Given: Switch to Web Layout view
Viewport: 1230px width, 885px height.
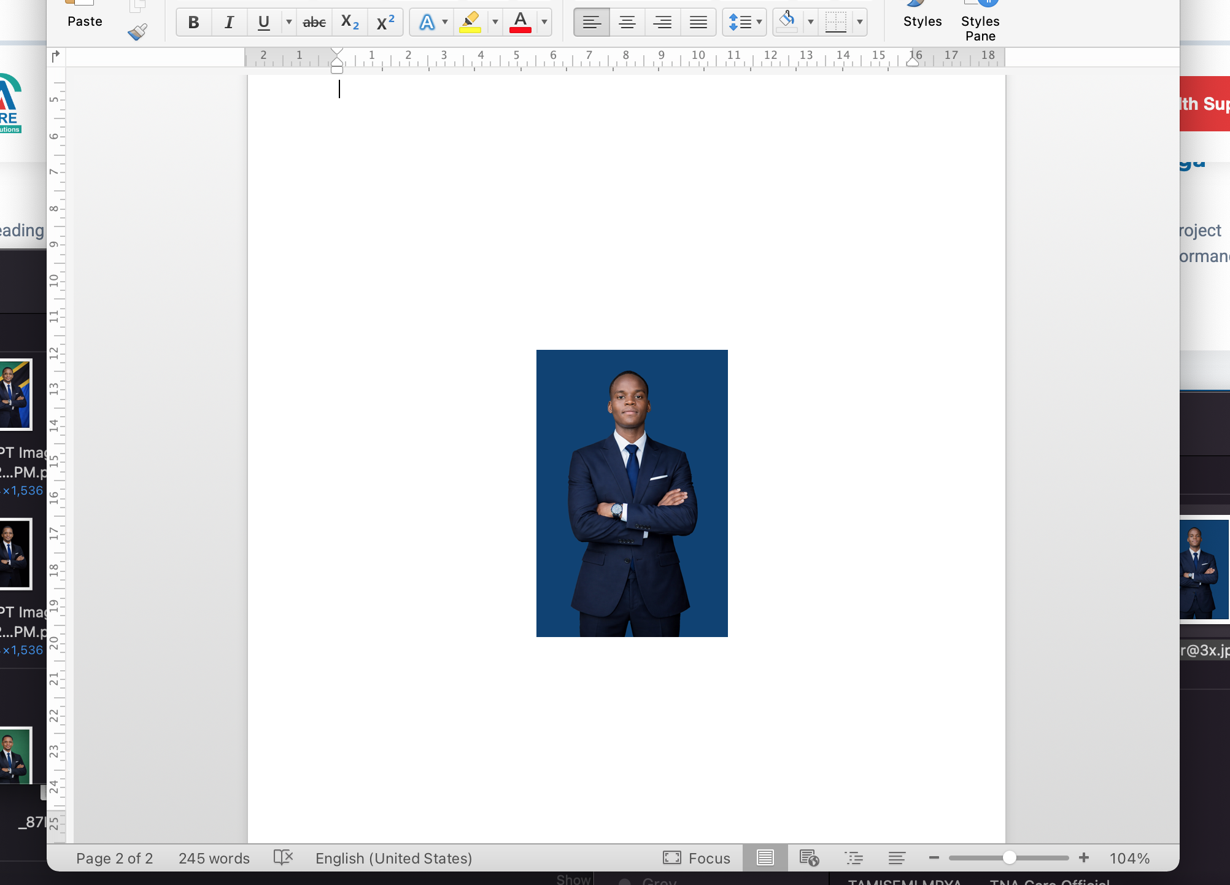Looking at the screenshot, I should 809,857.
